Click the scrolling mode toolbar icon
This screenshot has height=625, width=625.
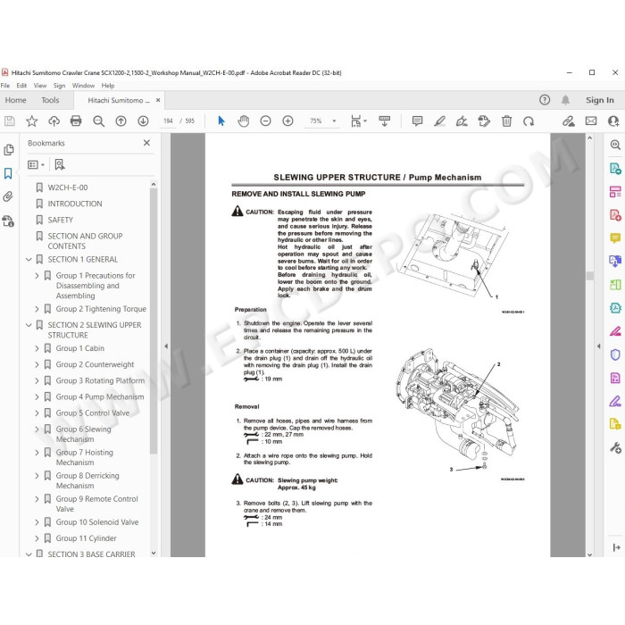[385, 121]
